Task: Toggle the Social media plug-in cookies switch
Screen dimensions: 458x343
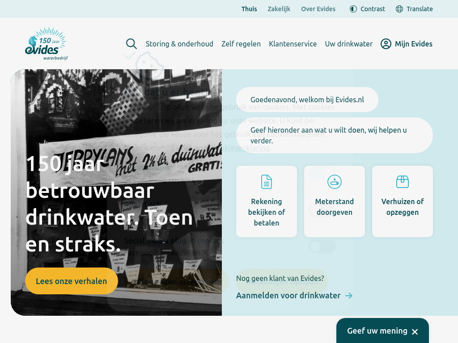Action: pos(322,247)
